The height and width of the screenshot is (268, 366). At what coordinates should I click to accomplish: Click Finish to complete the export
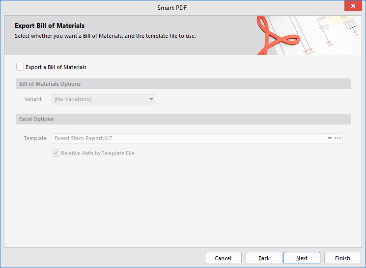342,258
